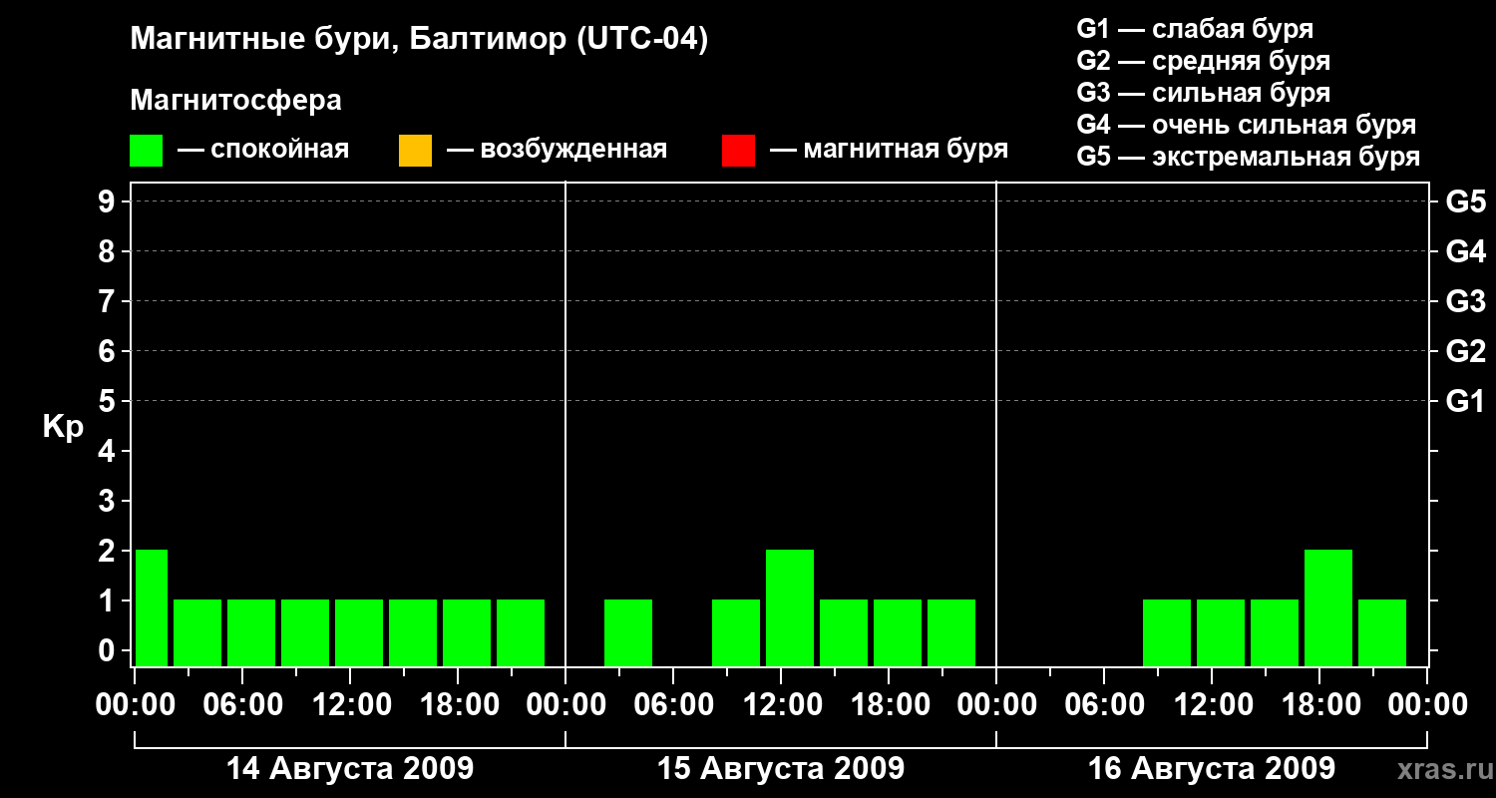Click the G1 label on the right axis
Viewport: 1496px width, 798px height.
1465,402
